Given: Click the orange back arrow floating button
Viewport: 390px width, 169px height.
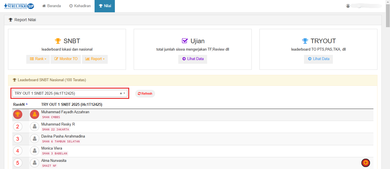Looking at the screenshot, I should pyautogui.click(x=365, y=163).
